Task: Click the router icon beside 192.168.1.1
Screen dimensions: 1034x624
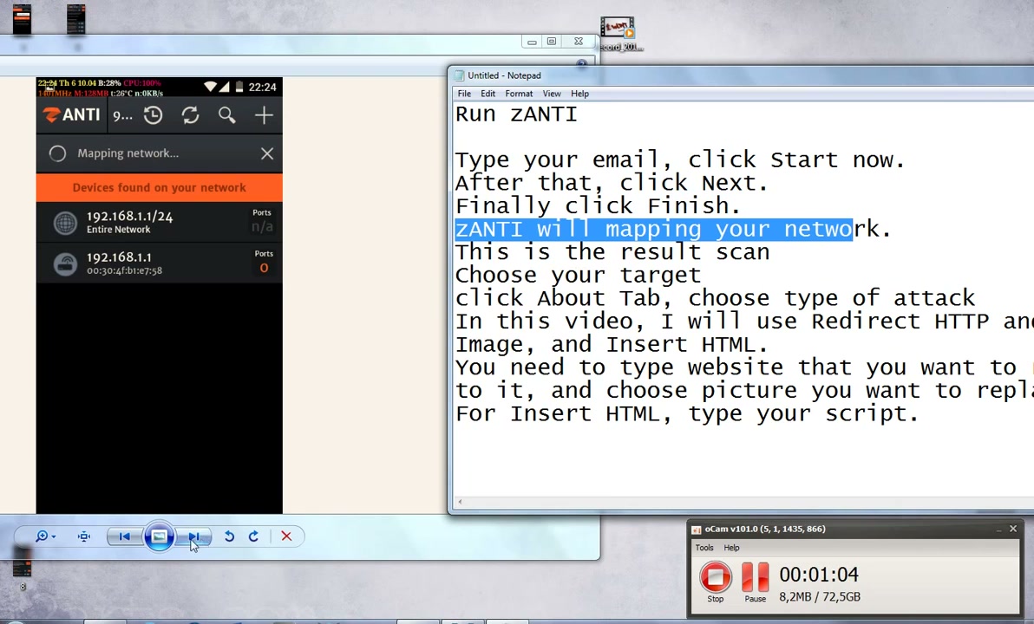Action: [x=65, y=264]
